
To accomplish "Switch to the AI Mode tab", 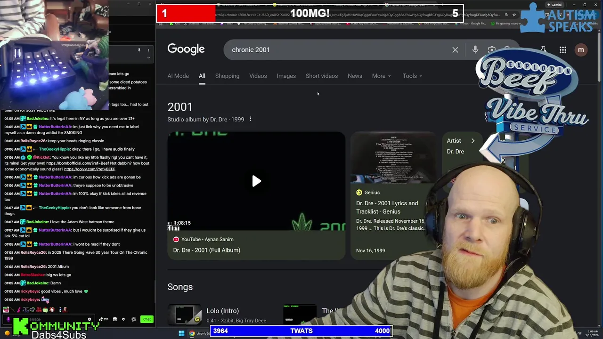I will click(178, 76).
